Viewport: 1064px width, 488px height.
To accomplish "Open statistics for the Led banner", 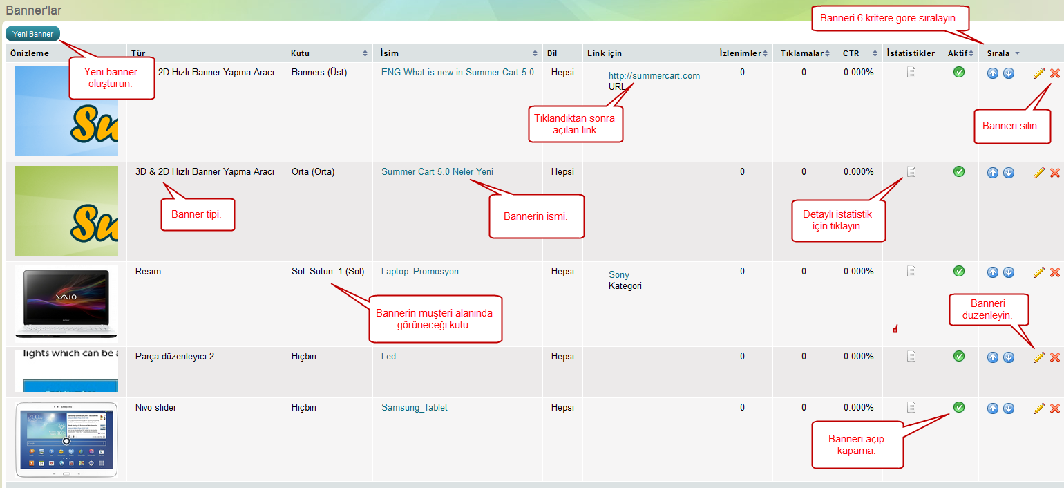I will tap(911, 357).
